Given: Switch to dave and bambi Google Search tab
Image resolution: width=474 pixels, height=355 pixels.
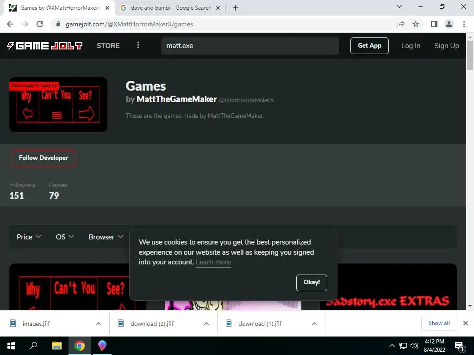Looking at the screenshot, I should 171,8.
